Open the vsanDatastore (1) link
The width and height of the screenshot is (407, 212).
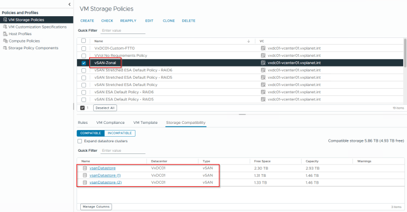tap(105, 175)
